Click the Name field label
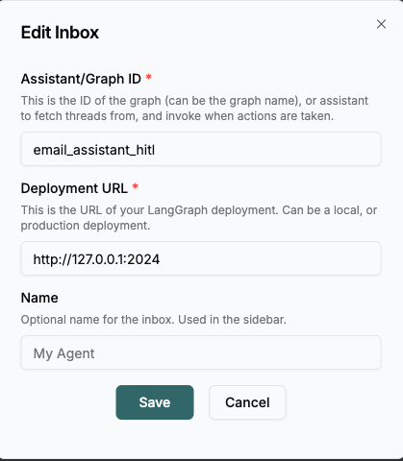403x461 pixels. (39, 298)
